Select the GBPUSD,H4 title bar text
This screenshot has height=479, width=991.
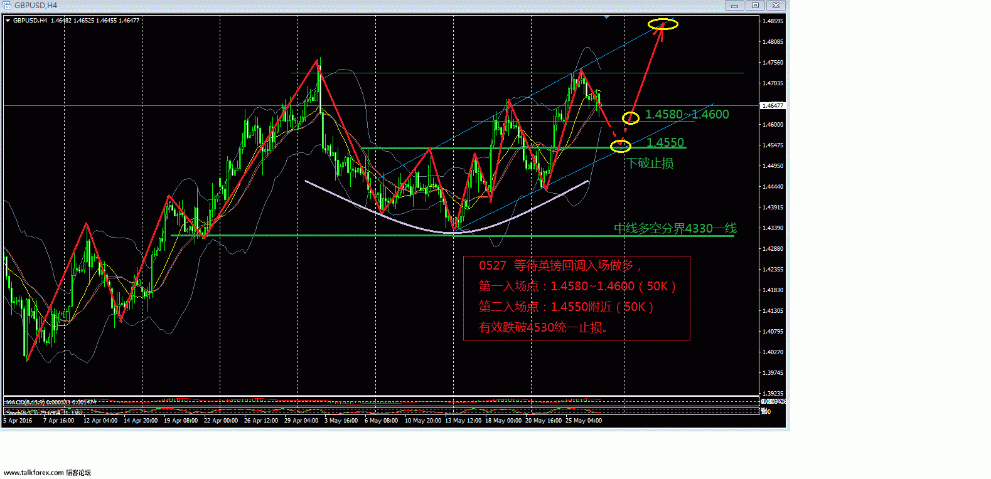coord(36,5)
